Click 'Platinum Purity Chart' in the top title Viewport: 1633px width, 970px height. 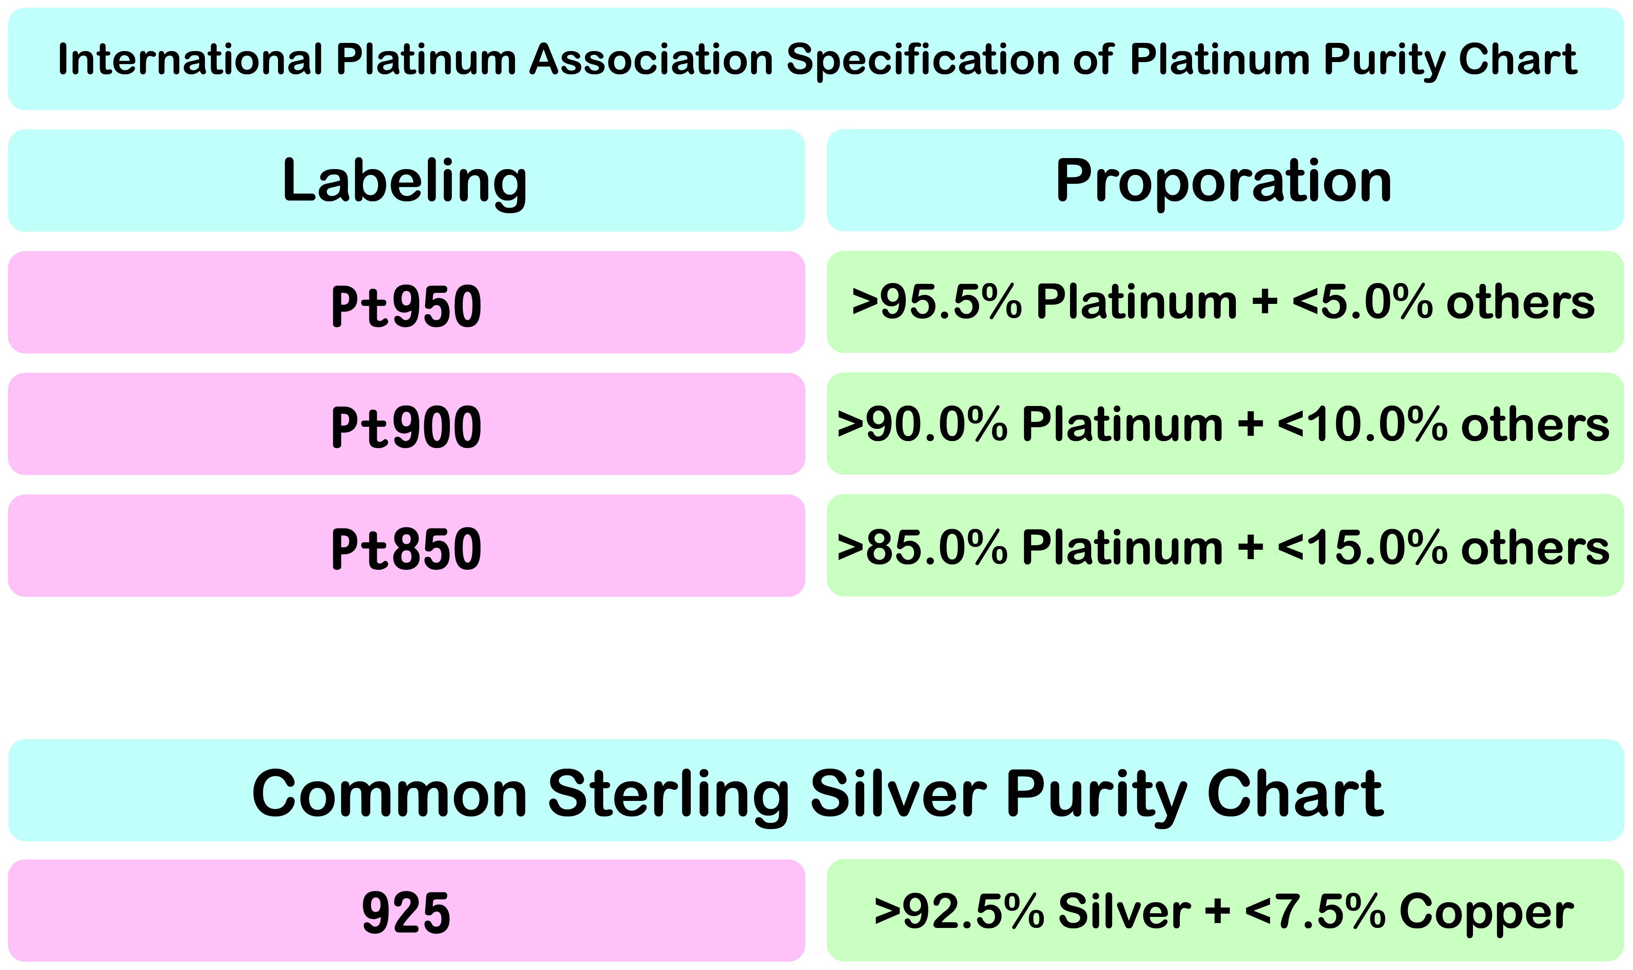coord(1353,60)
